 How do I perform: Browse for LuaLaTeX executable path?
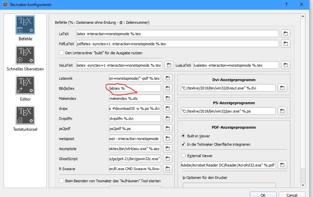click(x=285, y=65)
